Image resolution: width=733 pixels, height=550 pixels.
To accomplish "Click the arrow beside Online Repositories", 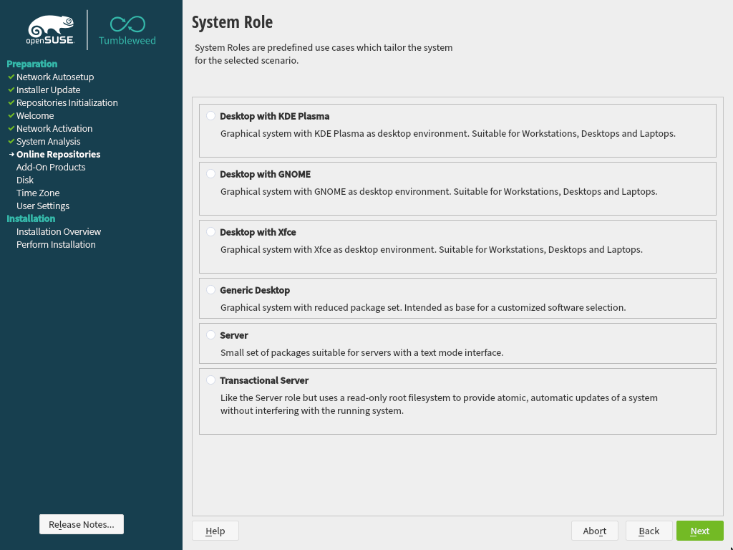I will point(11,154).
